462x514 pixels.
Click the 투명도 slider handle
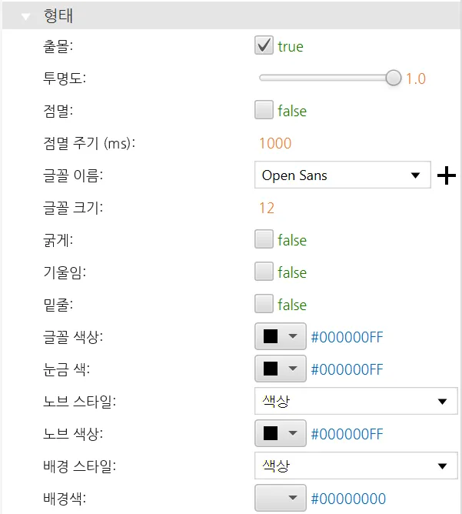(394, 78)
